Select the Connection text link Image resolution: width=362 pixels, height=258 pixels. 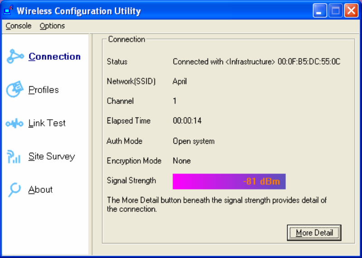pyautogui.click(x=54, y=56)
